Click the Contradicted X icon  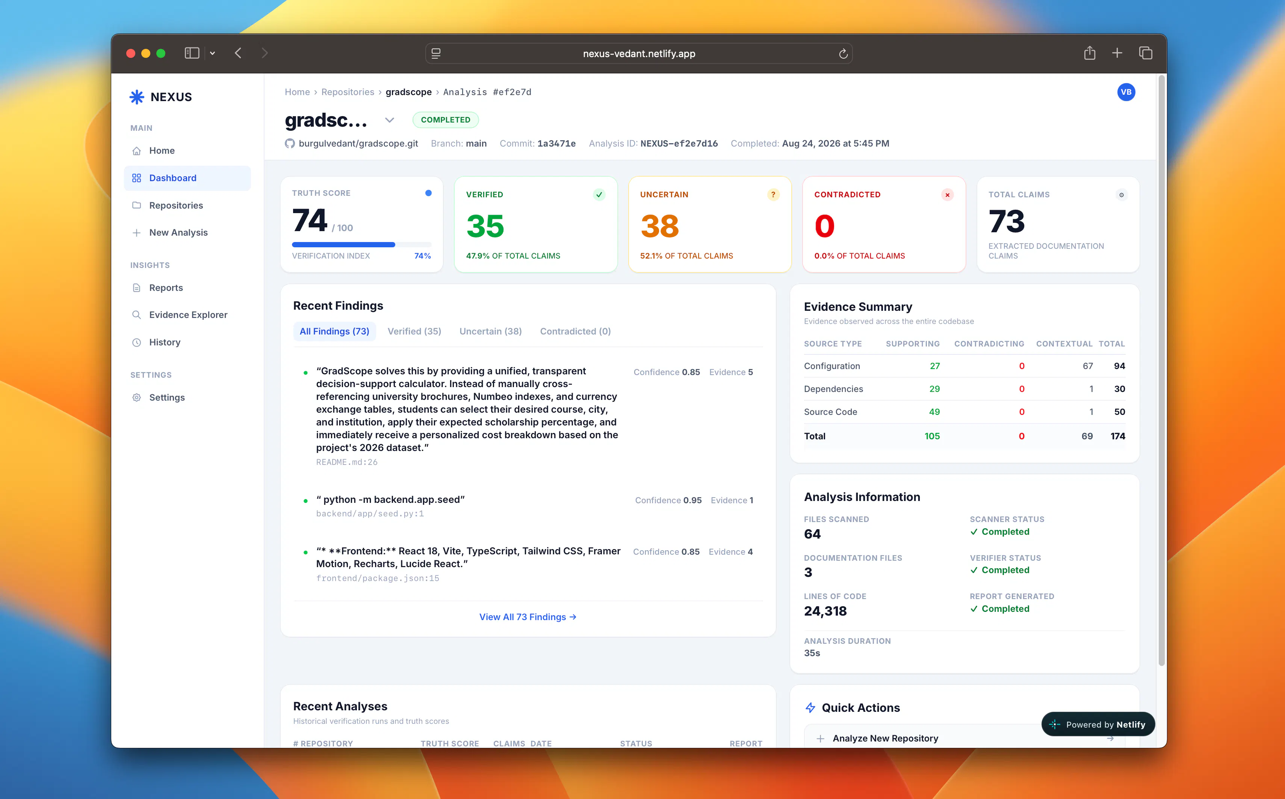coord(948,194)
